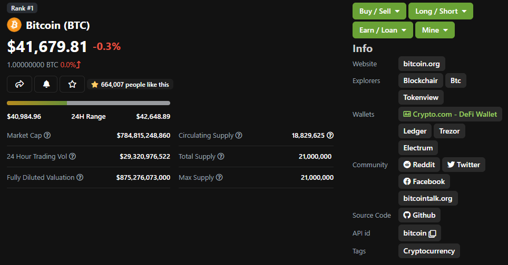Visit the Facebook community link

(424, 181)
